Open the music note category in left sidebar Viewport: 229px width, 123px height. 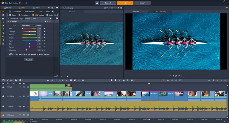[x=3, y=29]
